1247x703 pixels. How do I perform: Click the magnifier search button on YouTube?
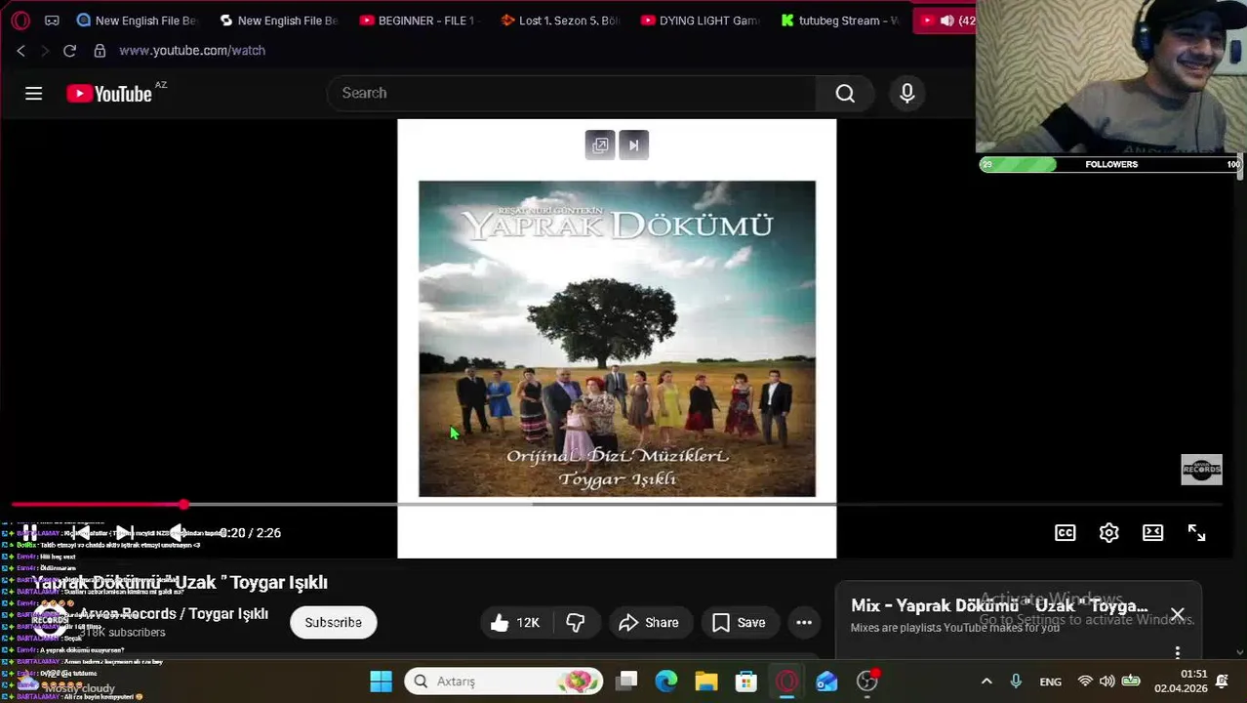[x=845, y=93]
